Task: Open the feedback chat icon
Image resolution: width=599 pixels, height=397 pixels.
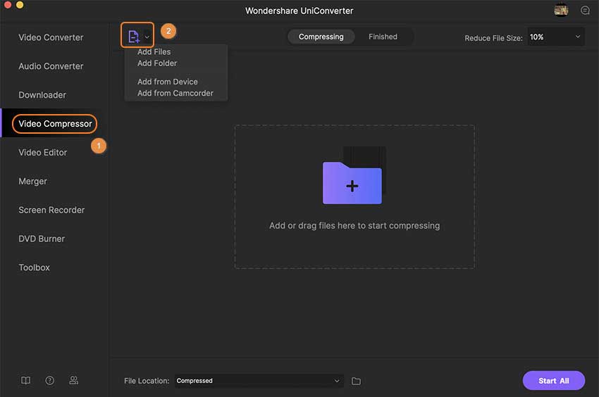Action: (x=585, y=11)
